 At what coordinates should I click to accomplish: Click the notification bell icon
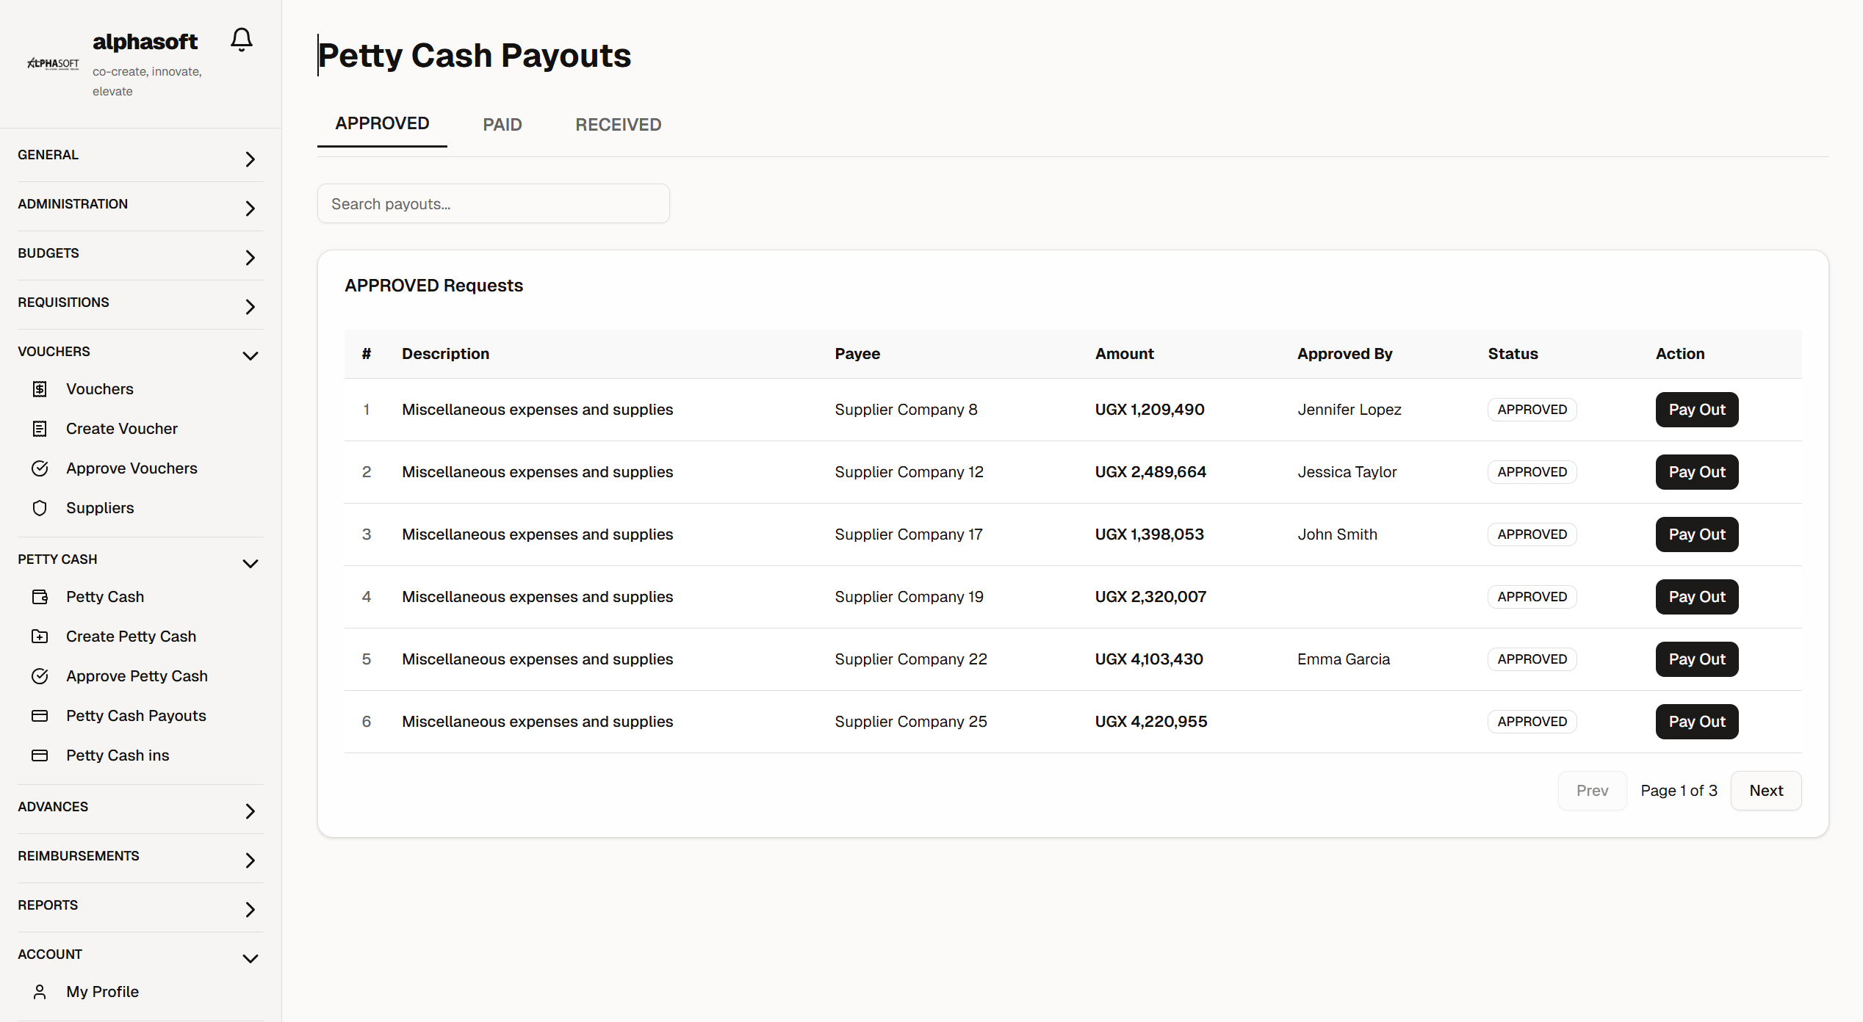tap(241, 40)
